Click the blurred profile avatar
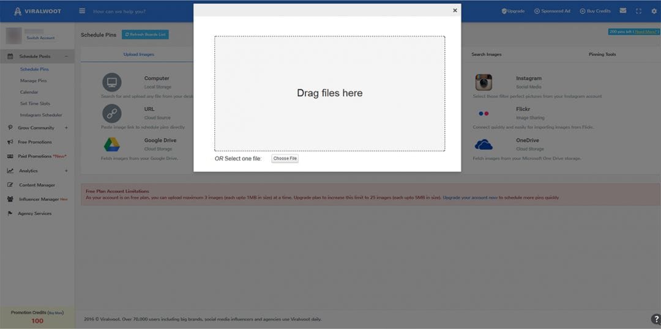This screenshot has width=661, height=329. pos(13,36)
